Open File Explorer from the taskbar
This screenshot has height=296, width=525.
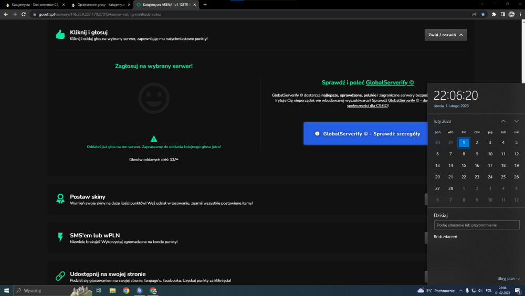(x=112, y=291)
